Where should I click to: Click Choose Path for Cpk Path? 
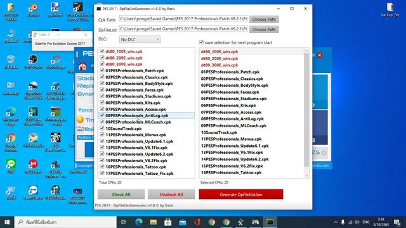click(264, 19)
